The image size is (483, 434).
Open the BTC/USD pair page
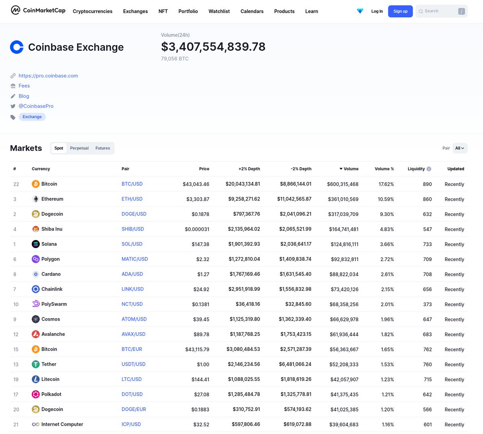132,184
